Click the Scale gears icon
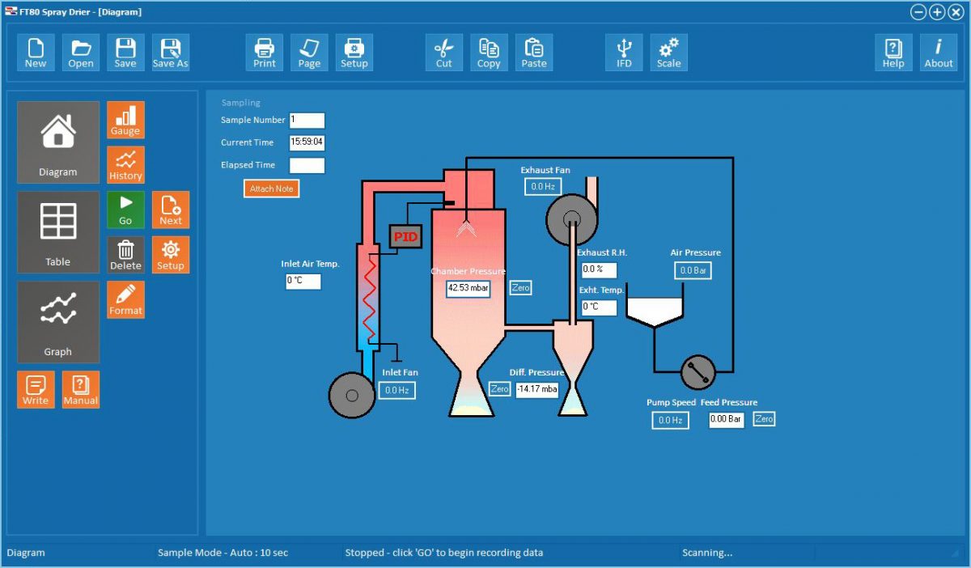Screen dimensions: 971x568 [668, 53]
